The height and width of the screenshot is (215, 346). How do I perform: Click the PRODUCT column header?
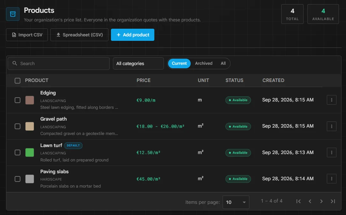coord(37,80)
